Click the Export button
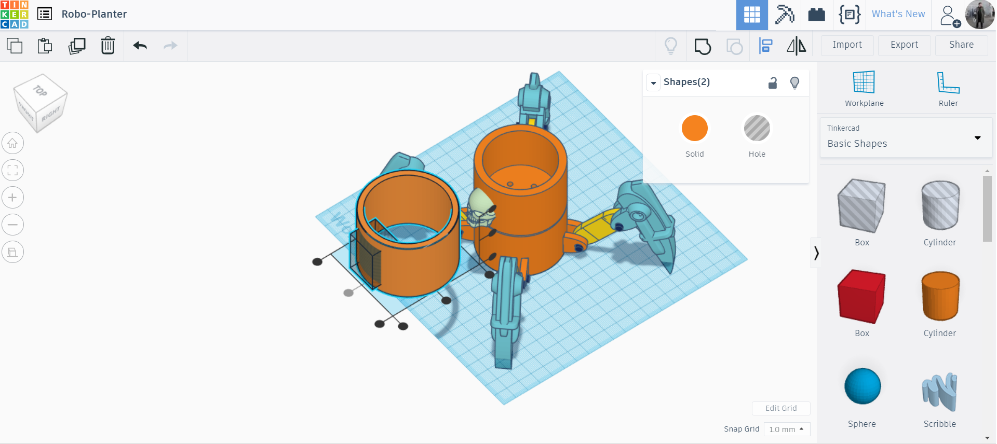 click(x=905, y=45)
